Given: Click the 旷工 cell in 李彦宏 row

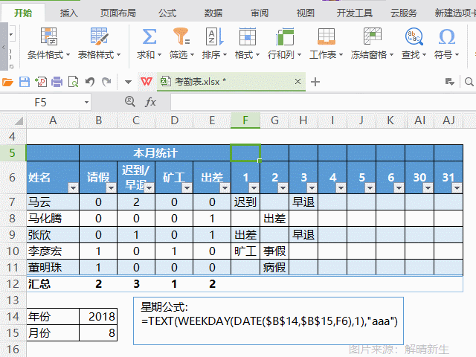Looking at the screenshot, I should click(245, 251).
